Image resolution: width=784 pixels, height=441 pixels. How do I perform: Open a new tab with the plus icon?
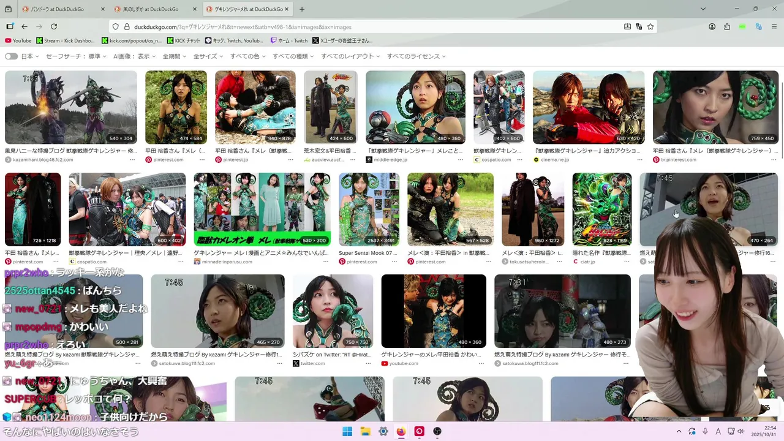point(302,9)
